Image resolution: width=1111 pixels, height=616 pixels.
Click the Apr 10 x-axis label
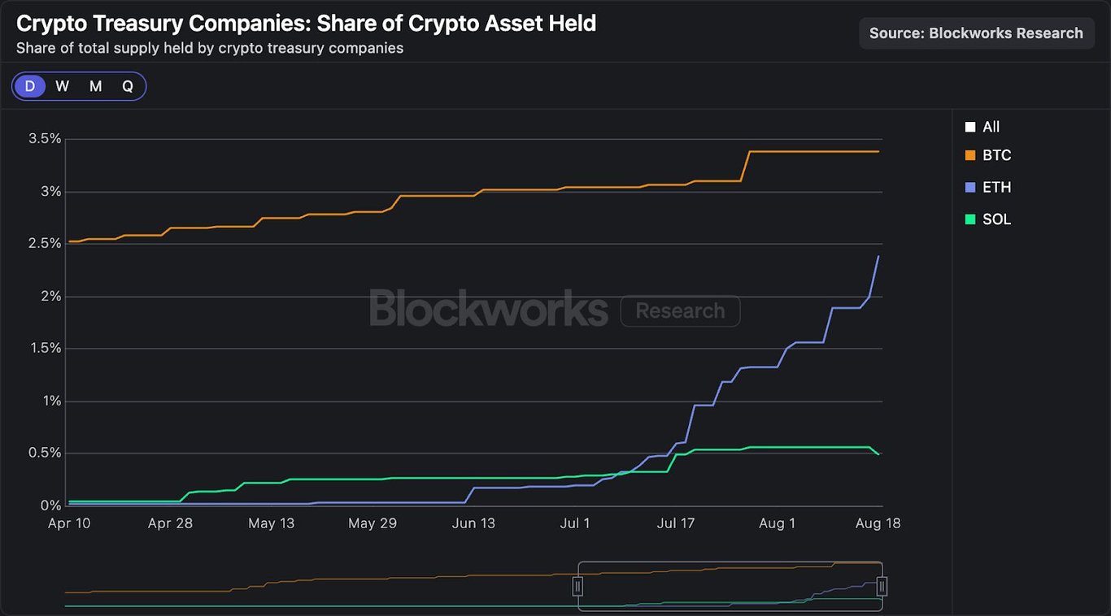click(69, 523)
